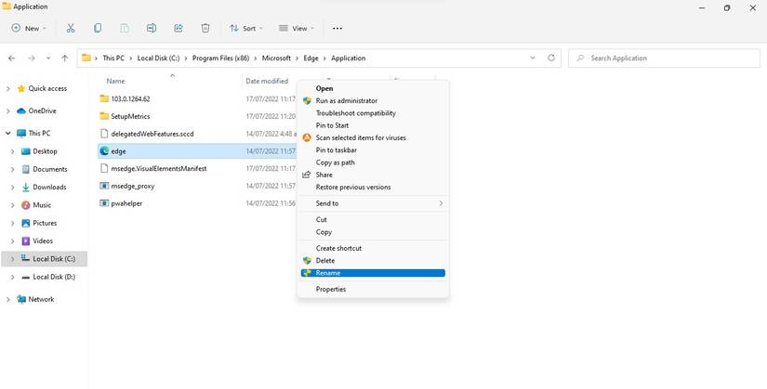Expand the Send to submenu arrow
The image size is (767, 389).
441,203
